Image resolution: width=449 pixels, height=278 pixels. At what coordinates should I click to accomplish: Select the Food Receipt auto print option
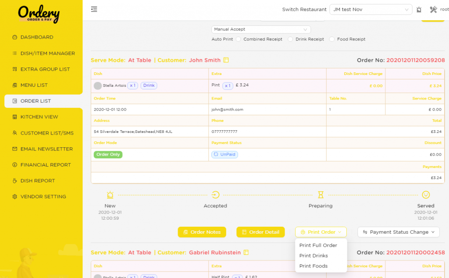click(332, 39)
